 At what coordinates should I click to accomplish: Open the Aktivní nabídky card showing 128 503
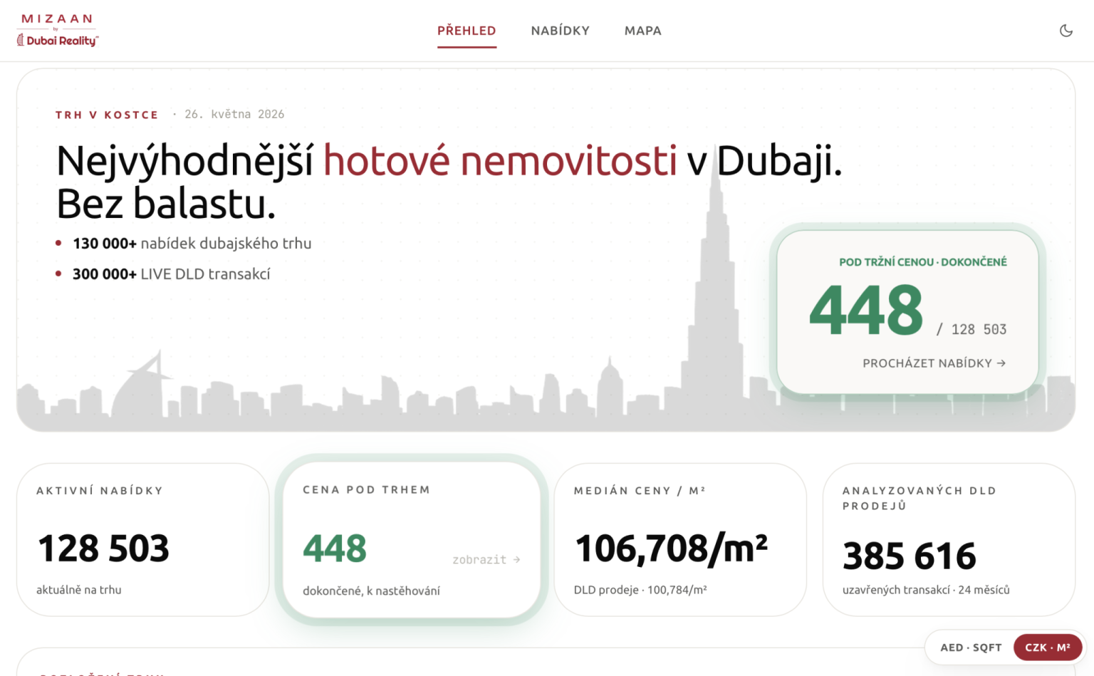click(x=143, y=540)
